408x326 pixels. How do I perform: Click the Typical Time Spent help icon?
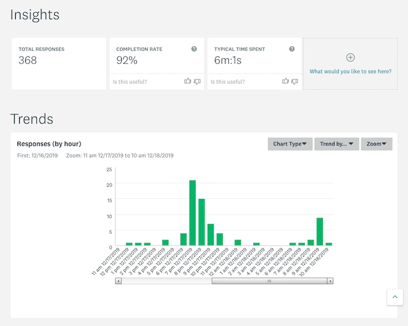[x=291, y=49]
